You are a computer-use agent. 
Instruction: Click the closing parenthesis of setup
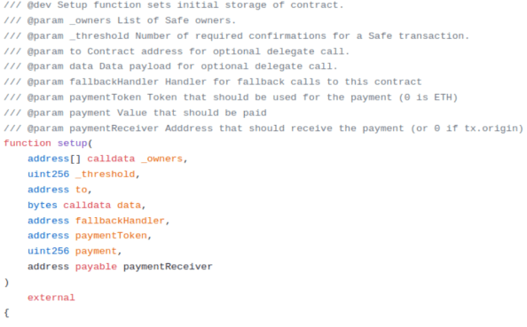(6, 283)
